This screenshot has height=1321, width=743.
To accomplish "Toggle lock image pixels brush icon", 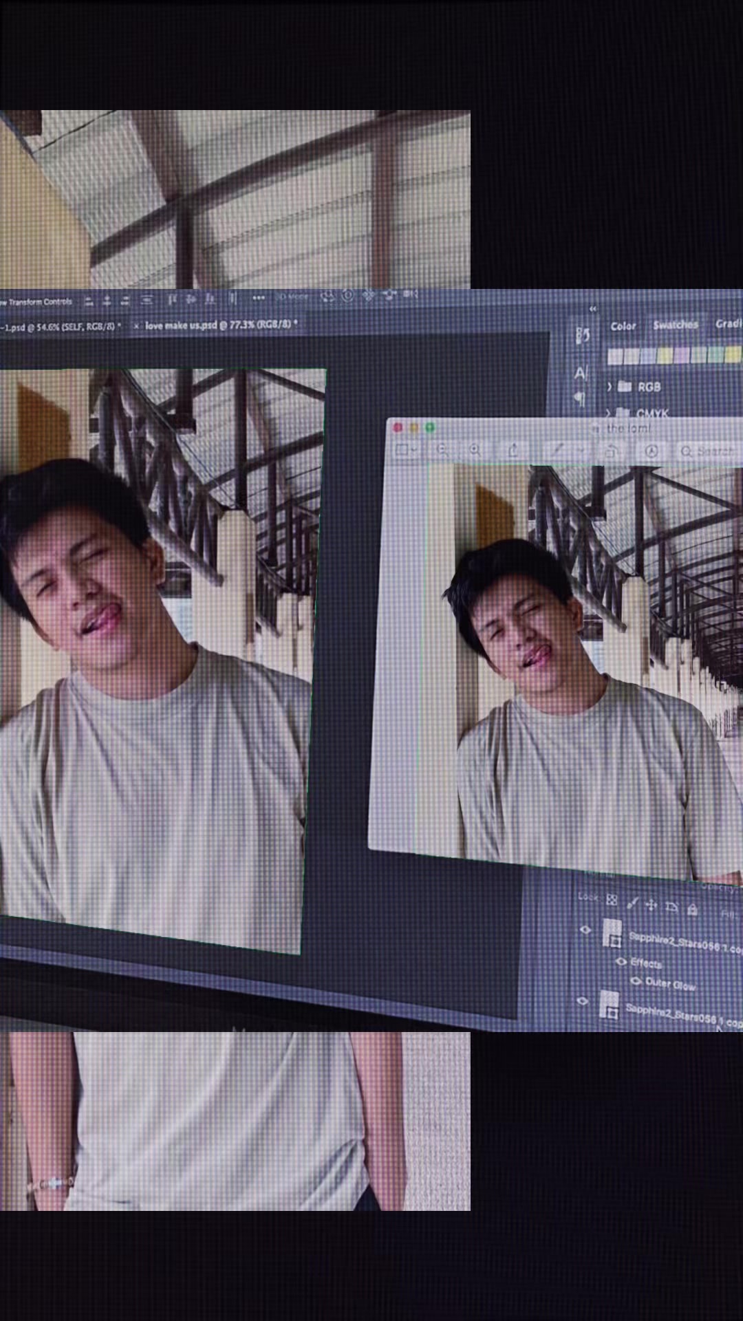I will (x=633, y=903).
